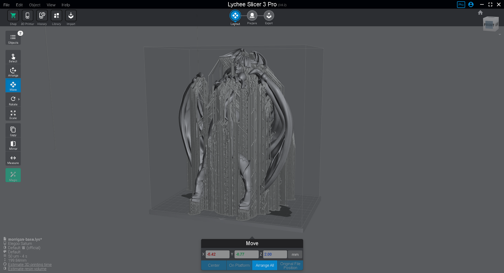This screenshot has width=504, height=273.
Task: Click the X position input field
Action: (x=217, y=254)
